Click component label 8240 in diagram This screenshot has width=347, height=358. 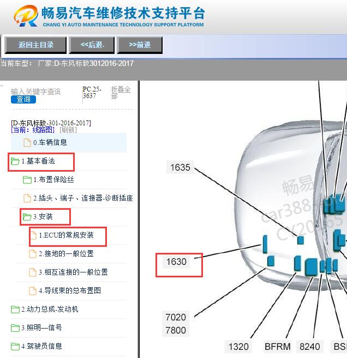(x=310, y=347)
